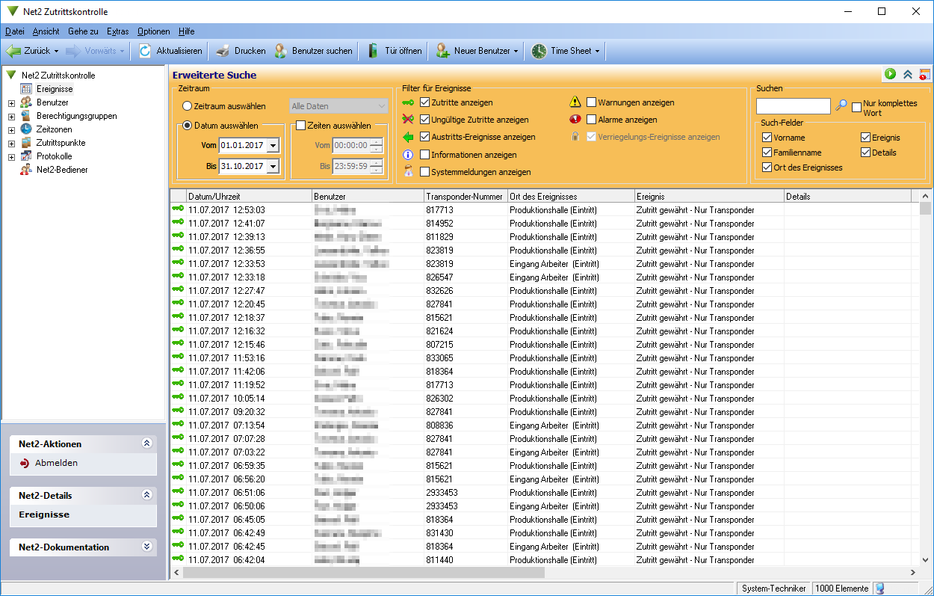Viewport: 934px width, 596px height.
Task: Click the magnifier search icon
Action: [841, 105]
